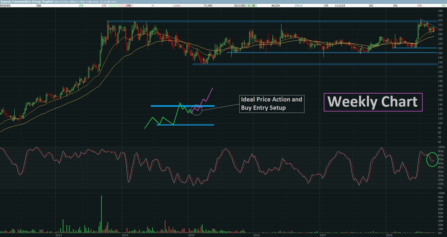Screen dimensions: 447x237
Task: Click the $213,582 turnover value cell
Action: point(240,6)
